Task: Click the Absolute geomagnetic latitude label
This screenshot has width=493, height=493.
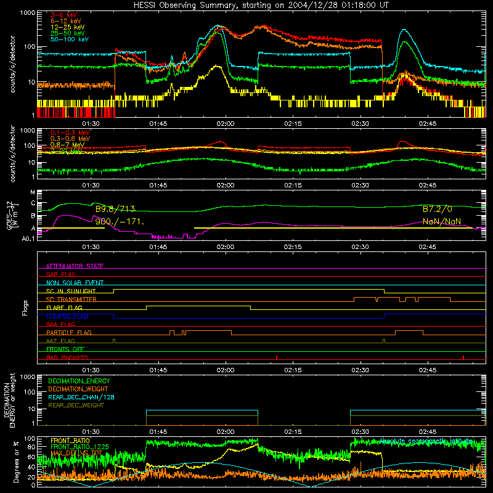Action: 426,441
